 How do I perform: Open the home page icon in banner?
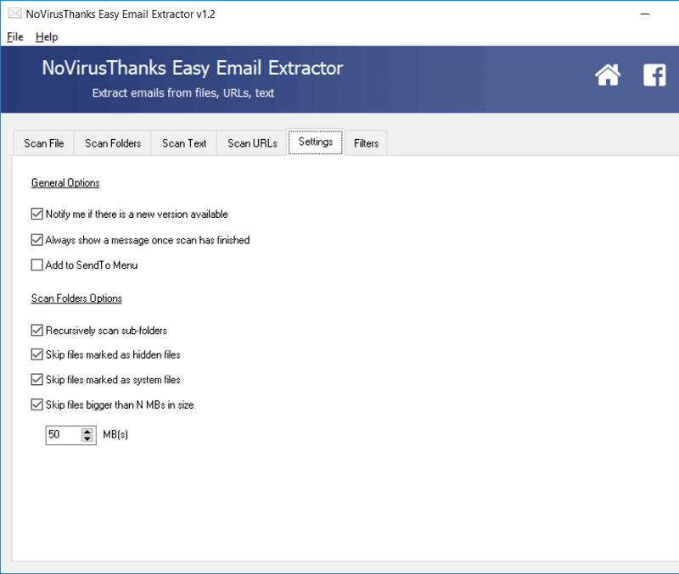(x=608, y=75)
